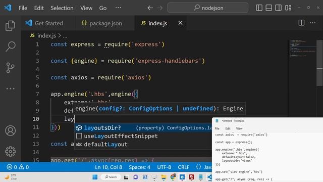Screen dimensions: 323x182
Task: Click const app = express(); in Notepad
Action: (x=234, y=142)
